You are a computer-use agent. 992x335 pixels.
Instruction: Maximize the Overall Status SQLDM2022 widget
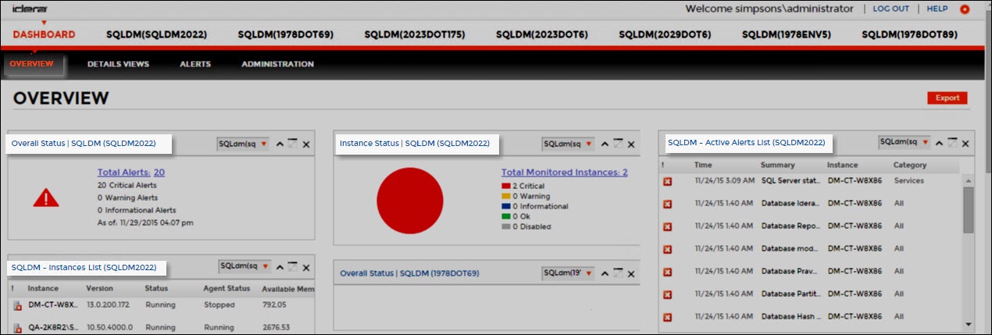tap(293, 144)
